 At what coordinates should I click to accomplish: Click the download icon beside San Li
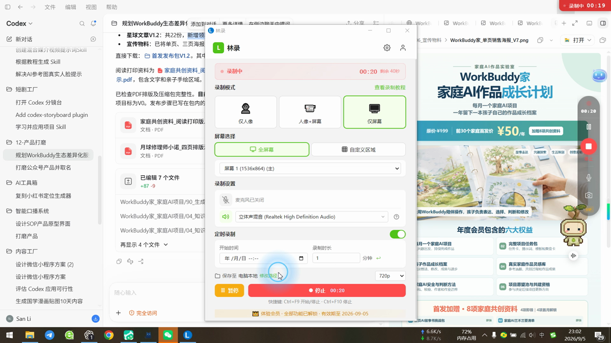95,319
